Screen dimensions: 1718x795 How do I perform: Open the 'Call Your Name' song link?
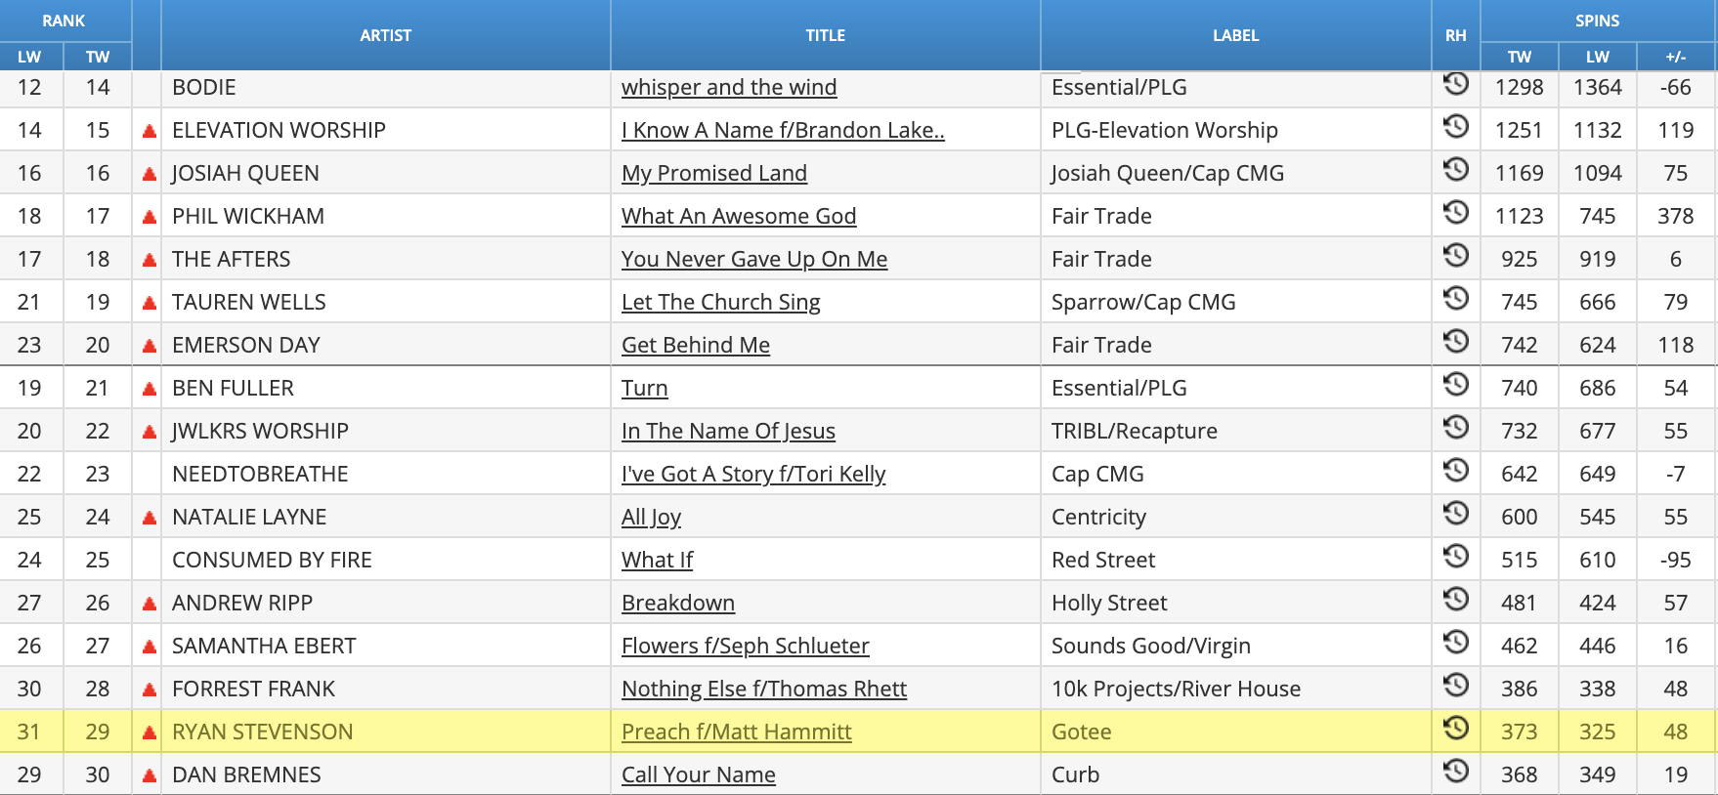[x=699, y=774]
